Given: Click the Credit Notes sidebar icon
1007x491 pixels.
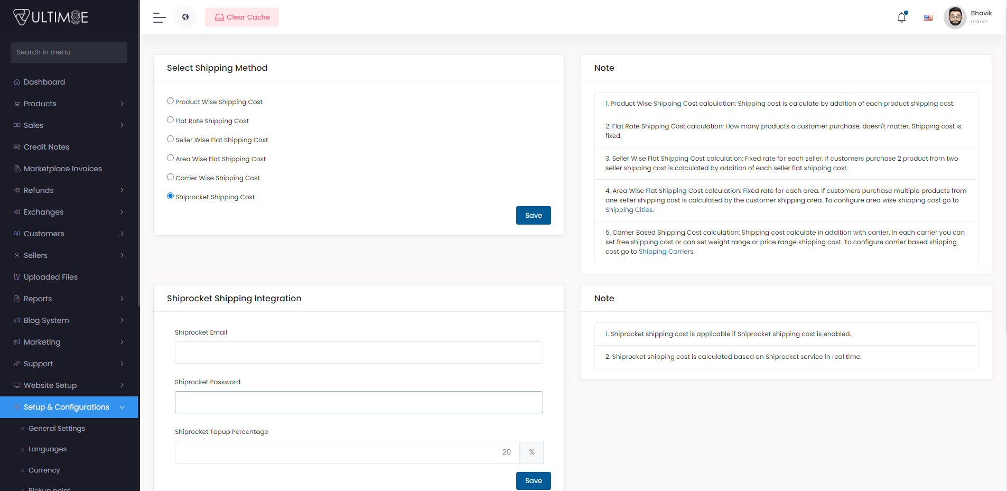Looking at the screenshot, I should click(x=17, y=147).
